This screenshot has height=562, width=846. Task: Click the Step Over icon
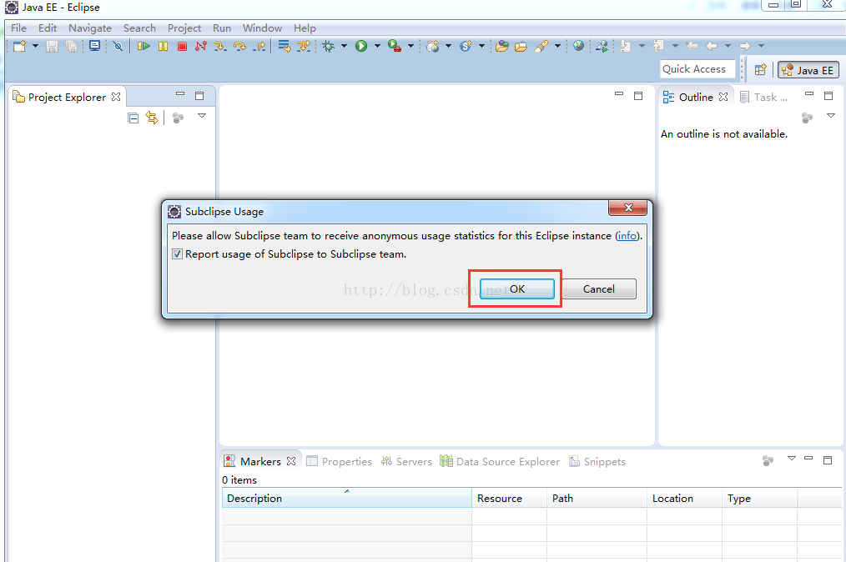point(240,47)
